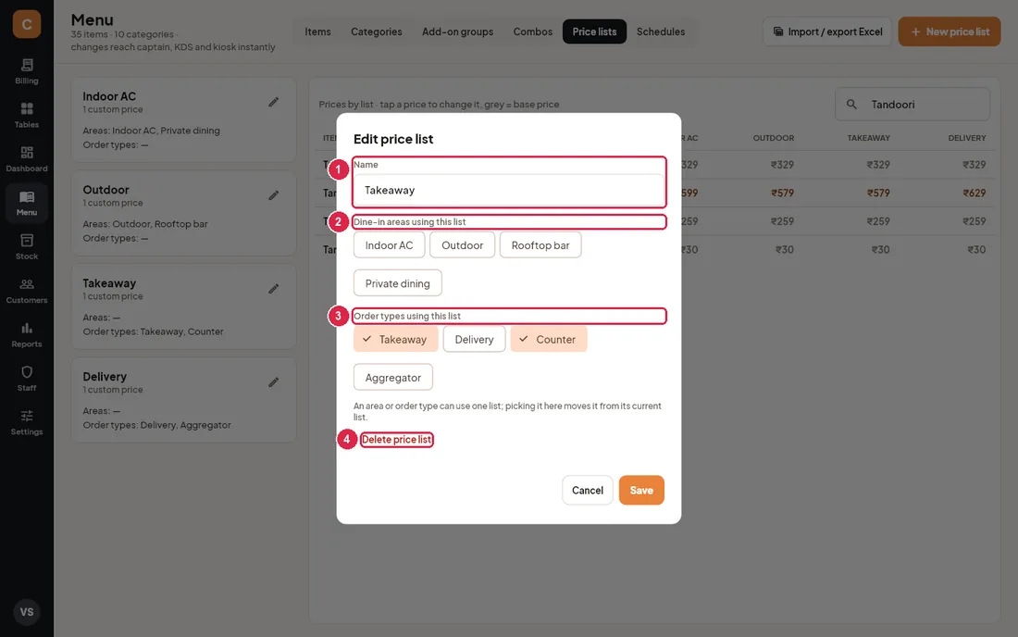
Task: Open the Indoor AC price list card
Action: (x=184, y=119)
